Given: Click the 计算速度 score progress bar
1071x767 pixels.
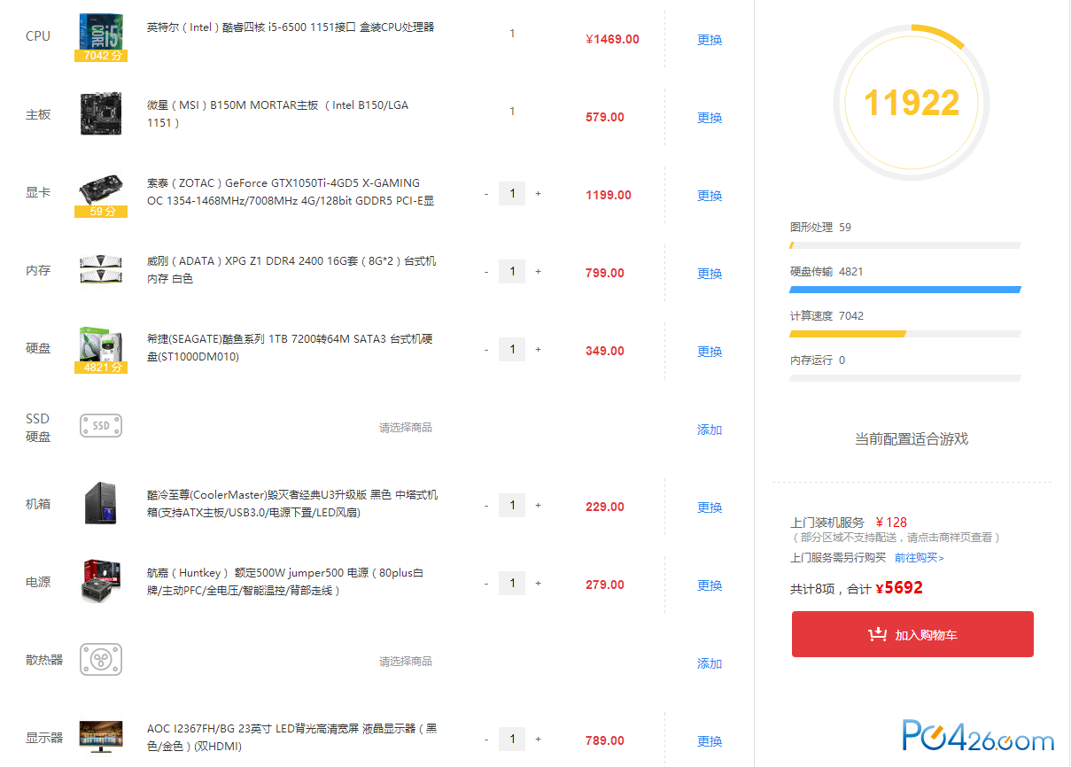Looking at the screenshot, I should coord(904,334).
